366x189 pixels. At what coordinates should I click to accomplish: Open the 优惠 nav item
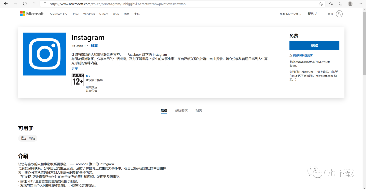click(126, 14)
